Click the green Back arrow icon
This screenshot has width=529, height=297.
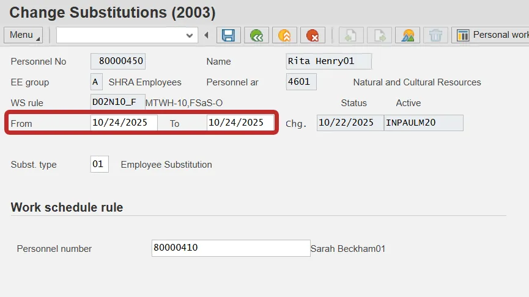coord(257,35)
